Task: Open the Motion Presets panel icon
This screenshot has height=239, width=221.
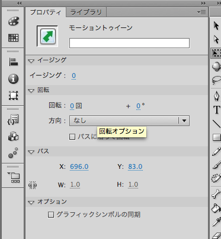Action: [x=13, y=153]
